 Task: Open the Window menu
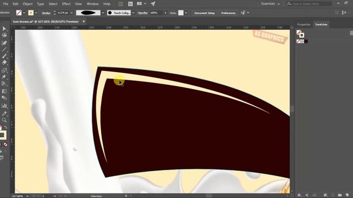coord(93,4)
